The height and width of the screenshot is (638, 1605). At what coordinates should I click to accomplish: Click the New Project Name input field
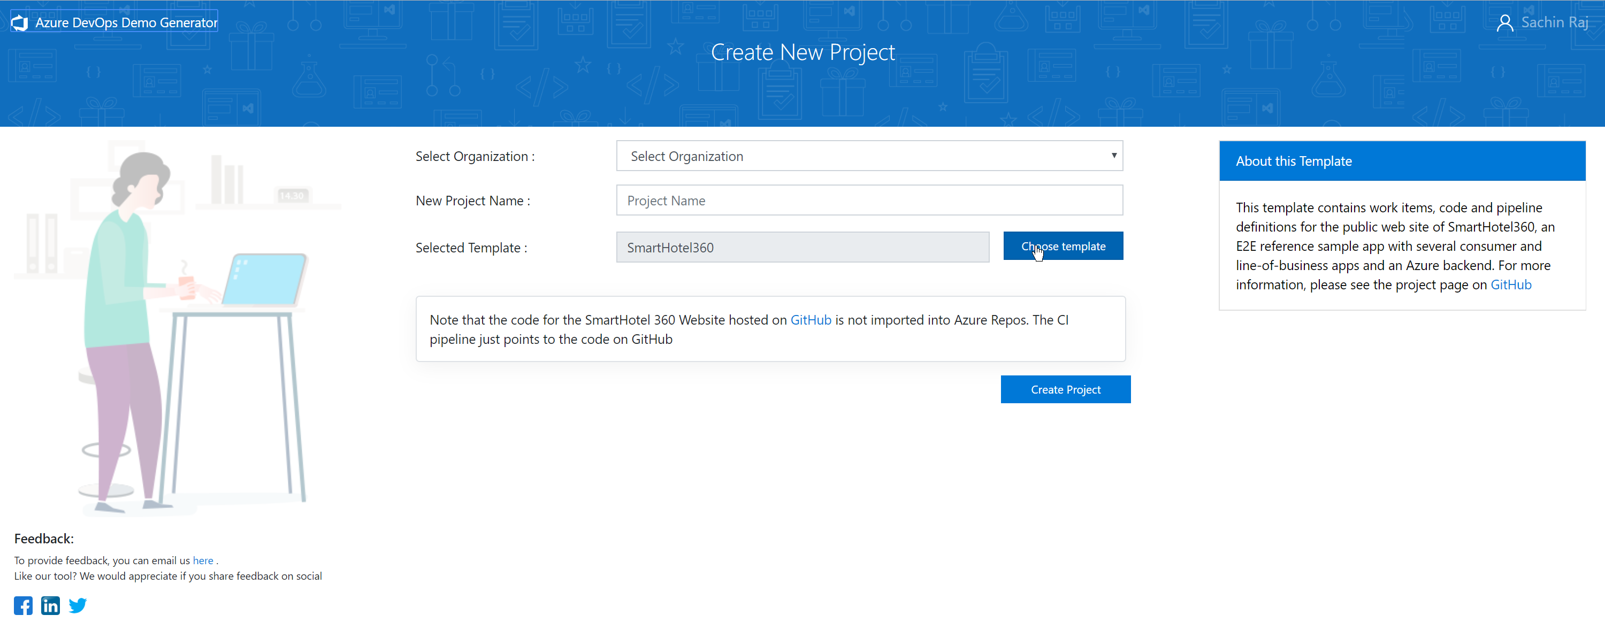point(868,201)
